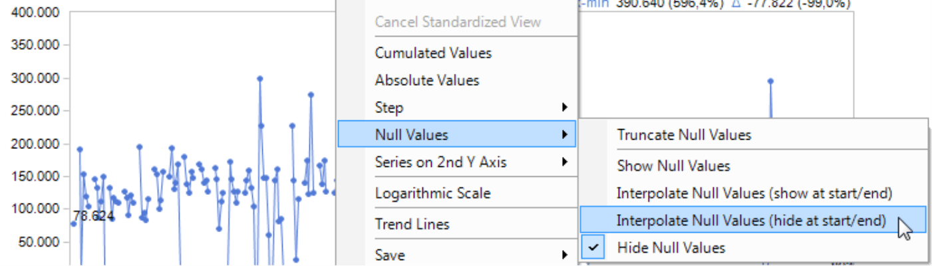The height and width of the screenshot is (266, 932).
Task: Click the peak data point on right chart
Action: click(x=770, y=81)
